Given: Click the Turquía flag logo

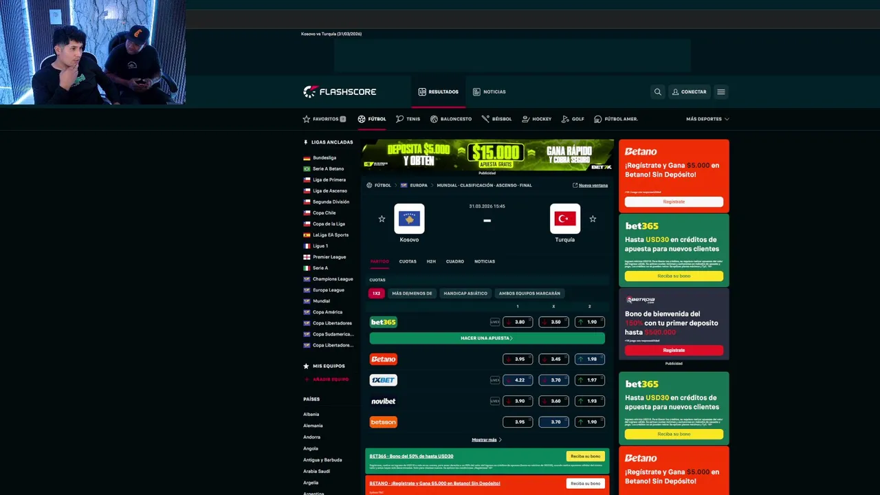Looking at the screenshot, I should pyautogui.click(x=565, y=219).
